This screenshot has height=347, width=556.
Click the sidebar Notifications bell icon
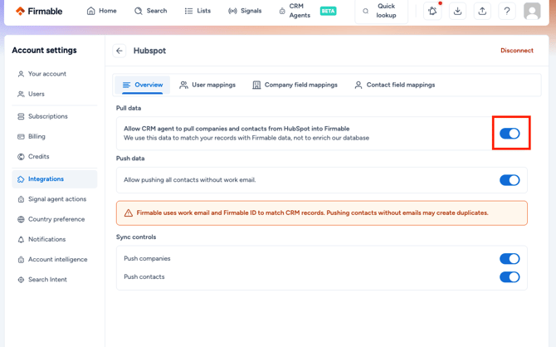pyautogui.click(x=21, y=239)
